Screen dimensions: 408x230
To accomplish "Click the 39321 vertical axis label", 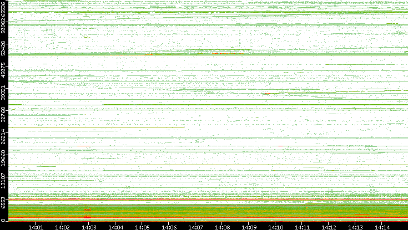I will tap(4, 93).
